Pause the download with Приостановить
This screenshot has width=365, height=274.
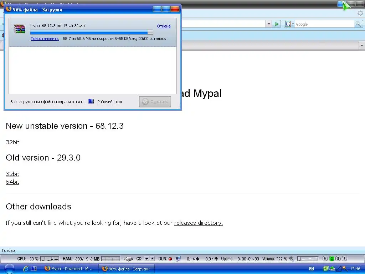point(45,39)
